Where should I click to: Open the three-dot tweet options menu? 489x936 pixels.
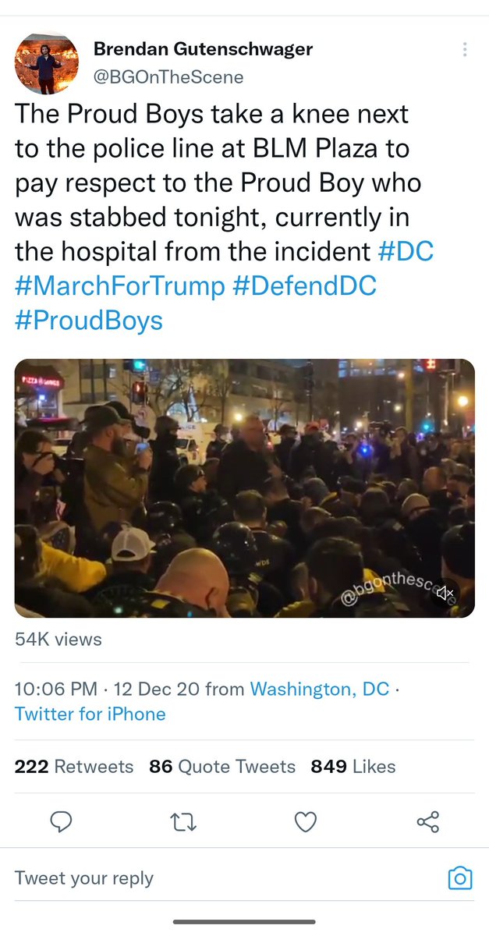[465, 50]
